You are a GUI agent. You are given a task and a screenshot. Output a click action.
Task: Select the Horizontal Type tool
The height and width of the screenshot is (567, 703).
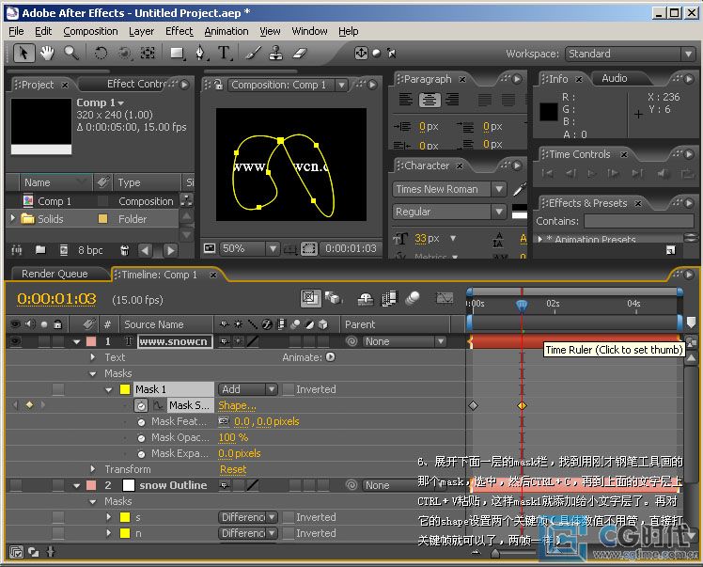click(x=224, y=54)
